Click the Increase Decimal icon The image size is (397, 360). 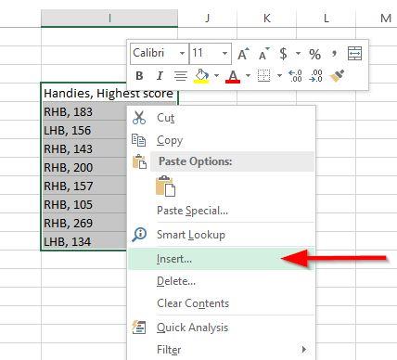[x=295, y=76]
